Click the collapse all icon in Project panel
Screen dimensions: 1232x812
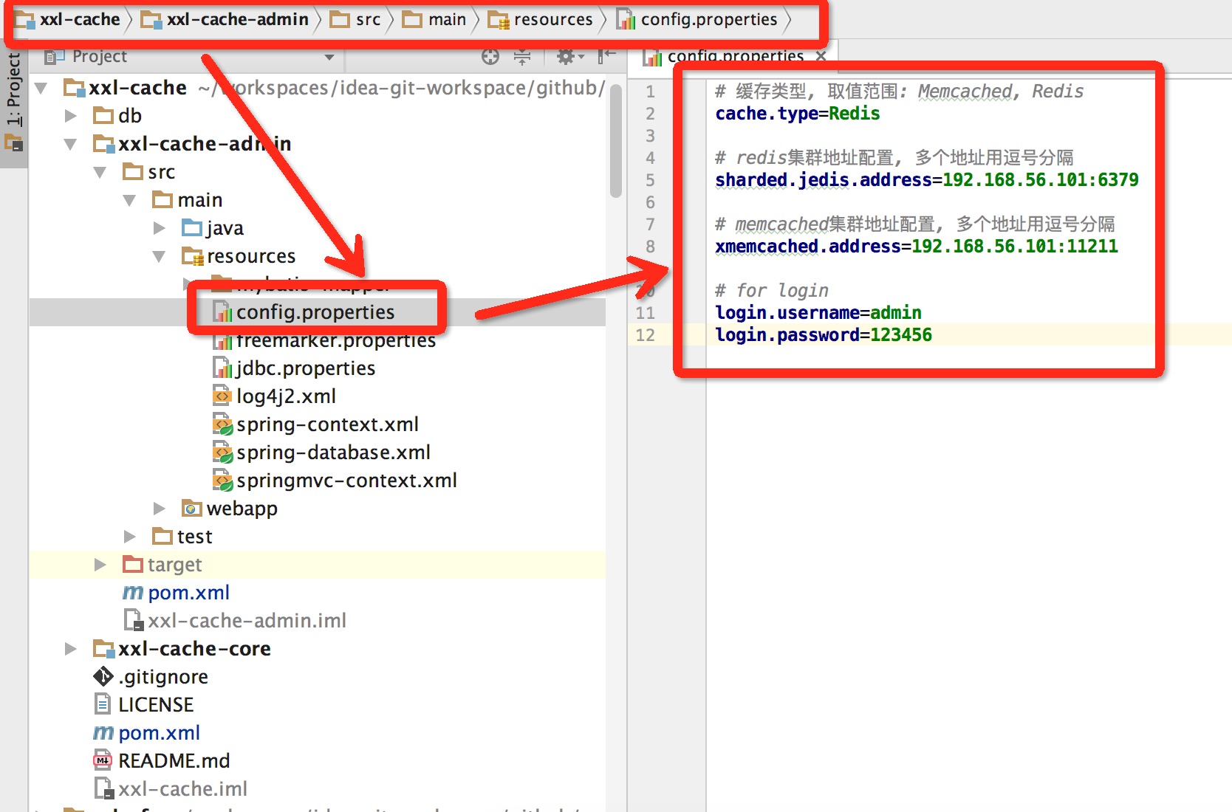[522, 57]
